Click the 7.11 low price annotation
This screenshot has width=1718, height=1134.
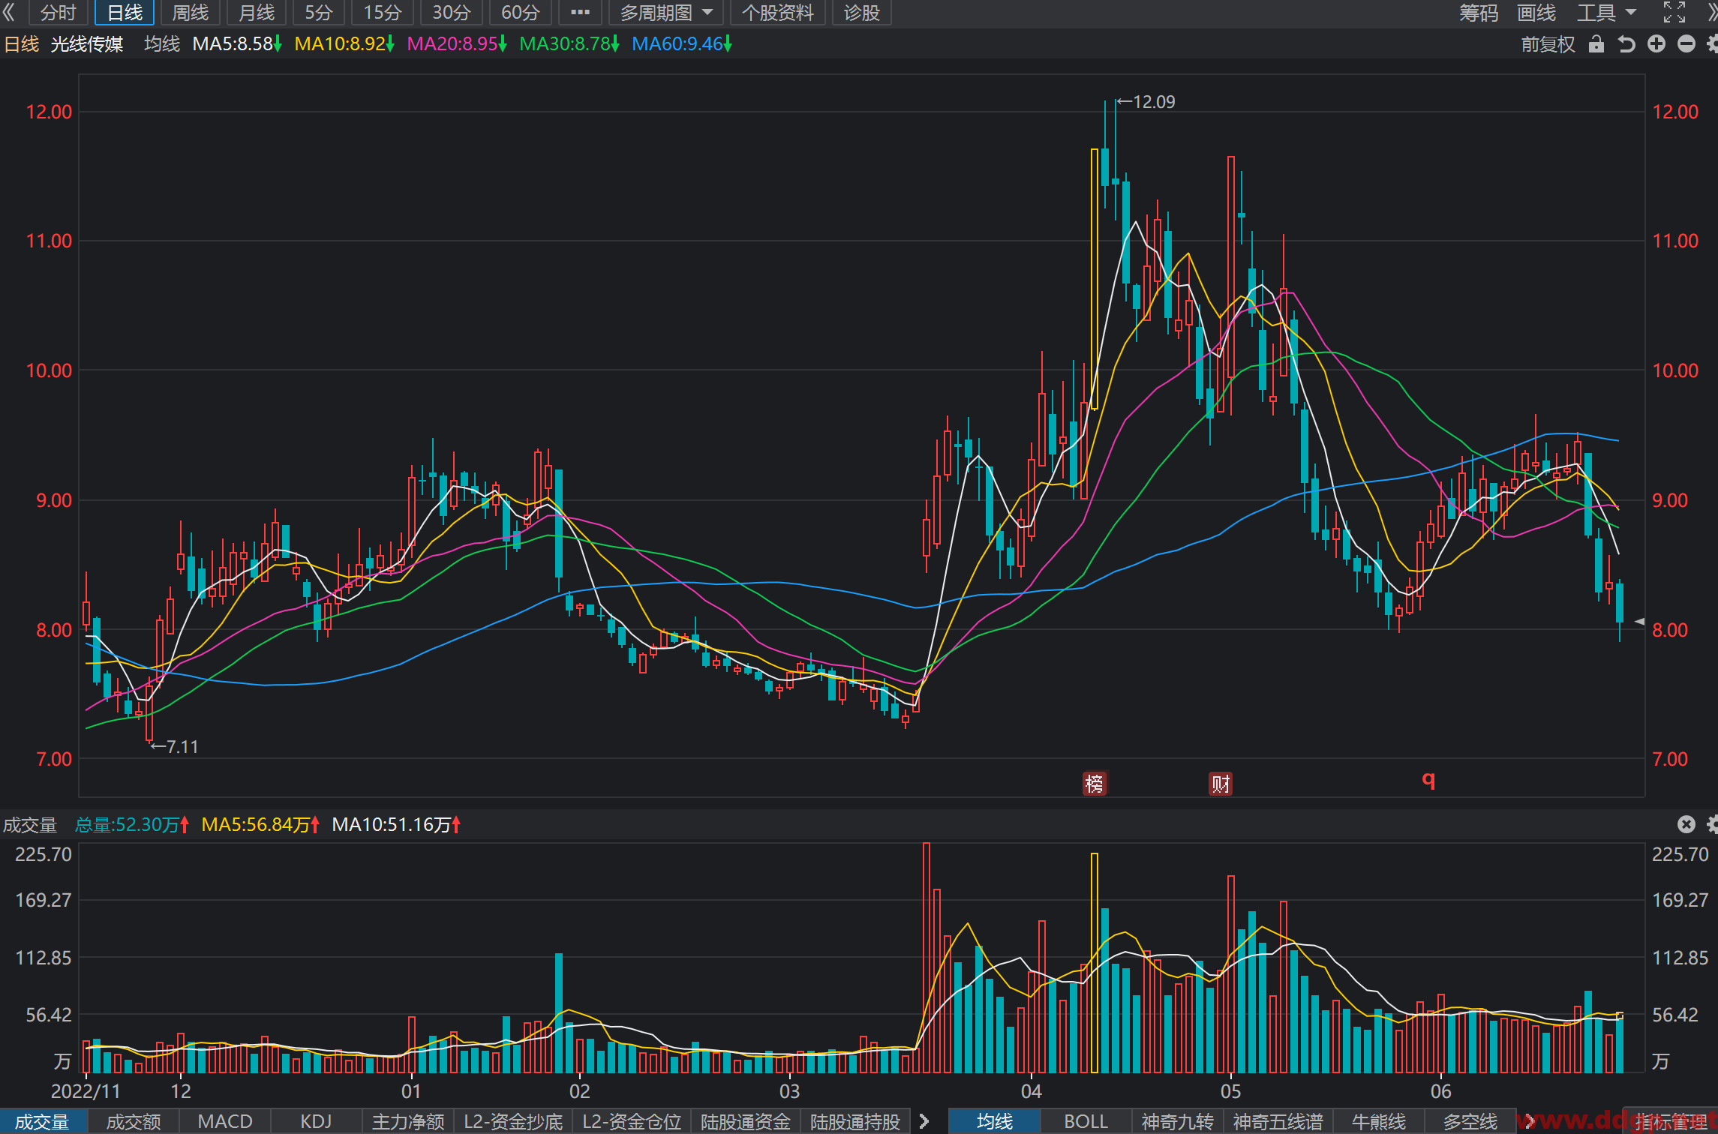[x=174, y=747]
